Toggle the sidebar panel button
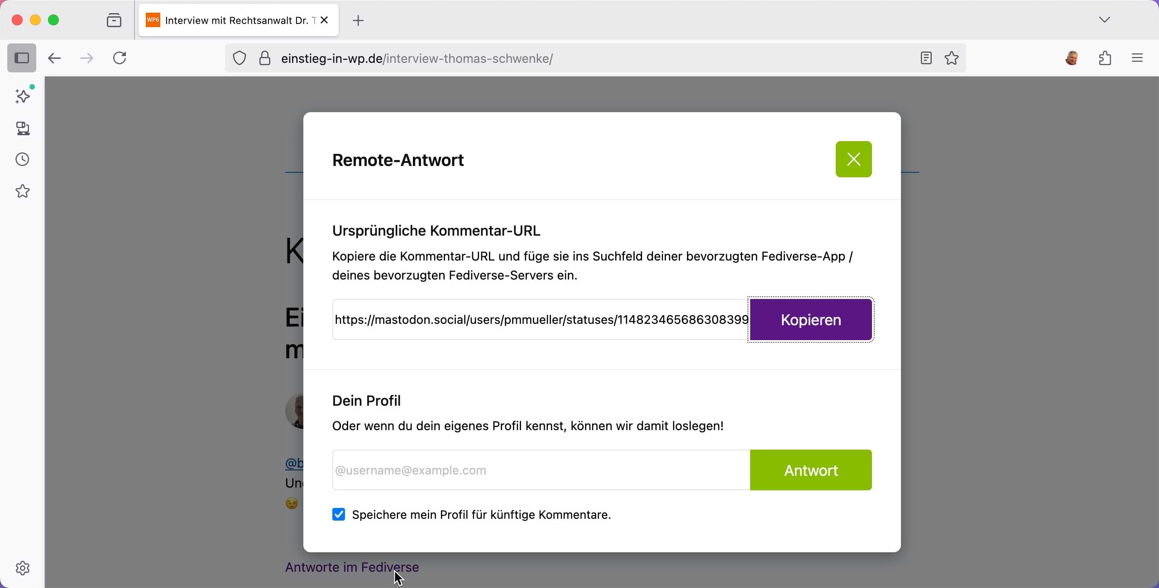The height and width of the screenshot is (588, 1159). click(22, 58)
